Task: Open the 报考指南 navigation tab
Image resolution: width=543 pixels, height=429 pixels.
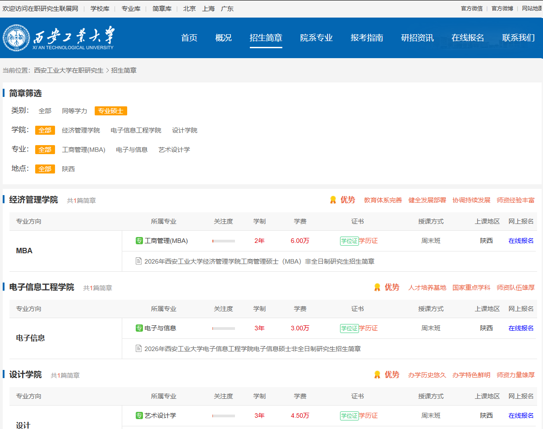Action: [367, 38]
